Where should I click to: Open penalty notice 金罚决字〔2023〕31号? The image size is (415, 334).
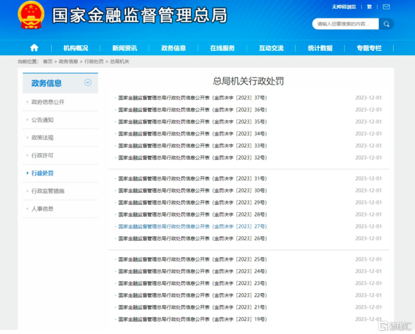pos(193,179)
